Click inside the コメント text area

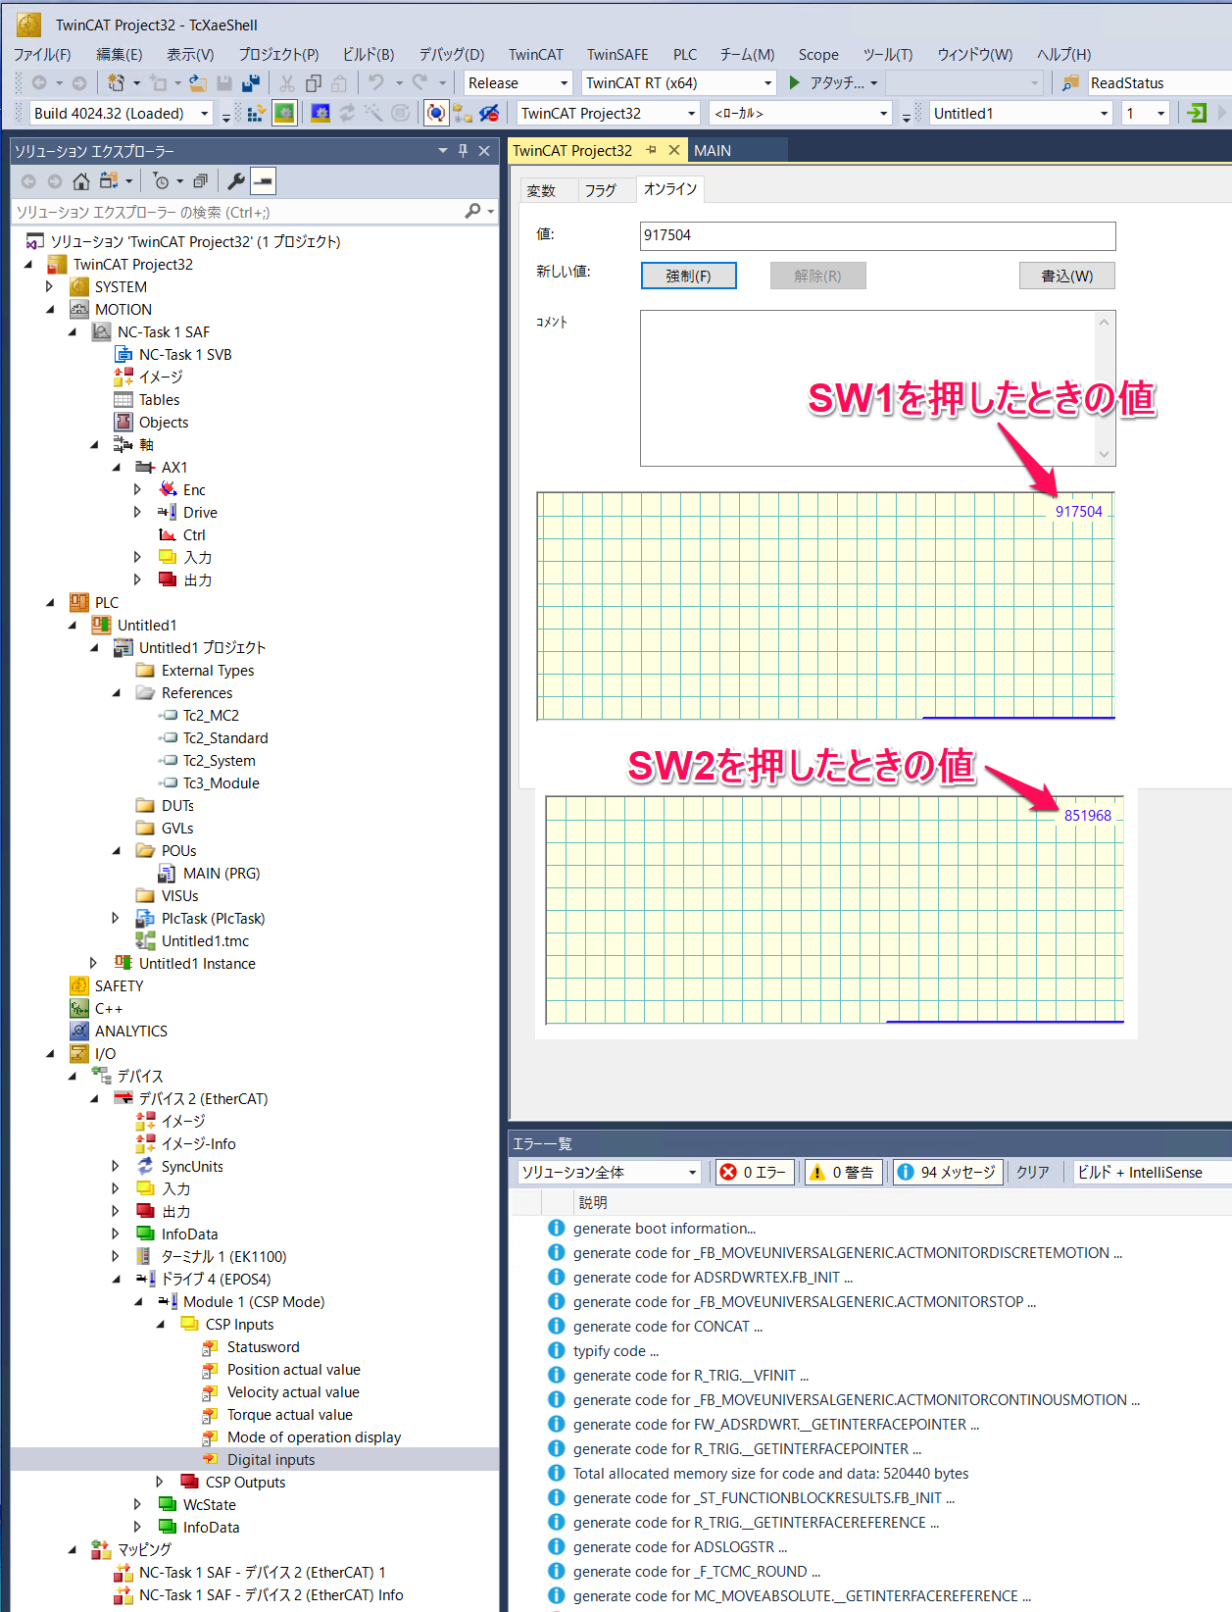[867, 388]
